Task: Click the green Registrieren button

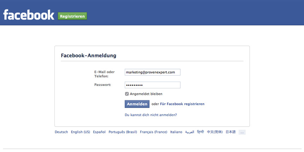Action: [72, 16]
